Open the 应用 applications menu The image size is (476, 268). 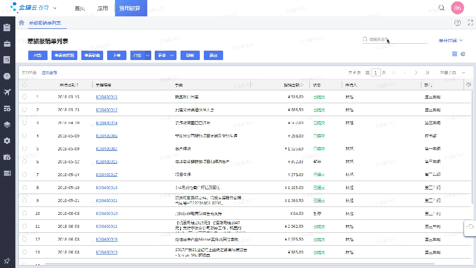[102, 8]
